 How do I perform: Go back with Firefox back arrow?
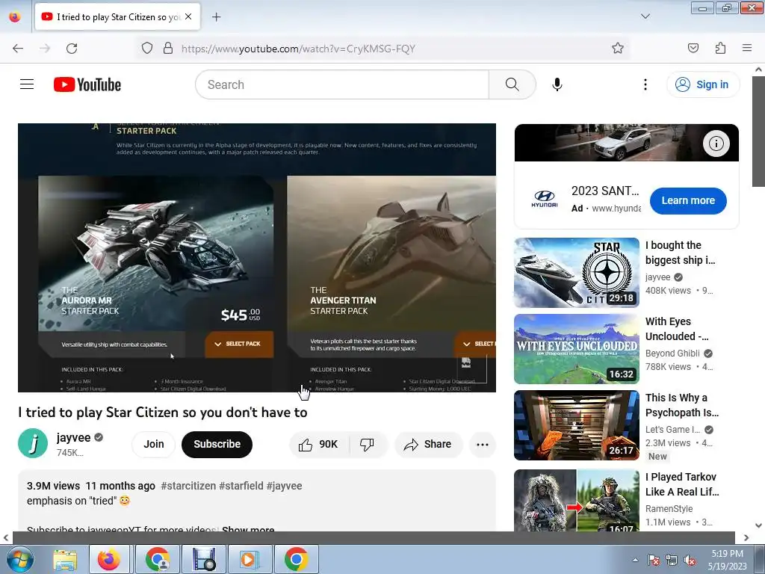tap(18, 49)
